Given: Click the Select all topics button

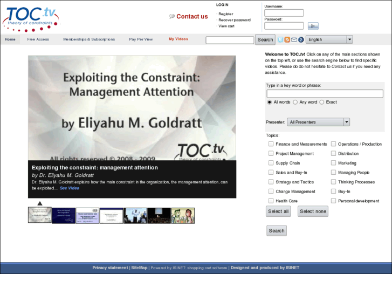Looking at the screenshot, I should coord(278,211).
